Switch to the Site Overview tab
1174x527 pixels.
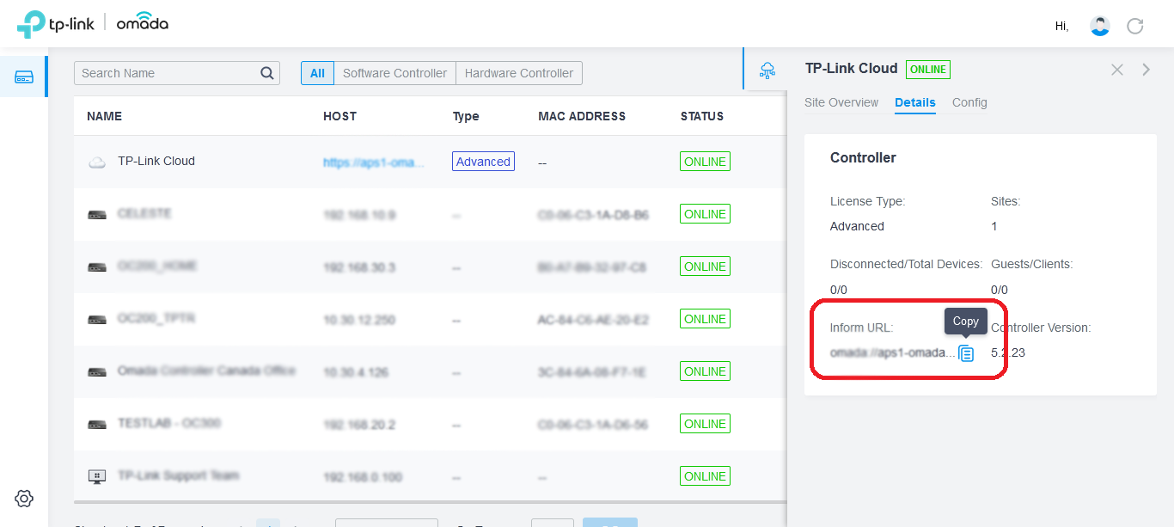[x=841, y=102]
